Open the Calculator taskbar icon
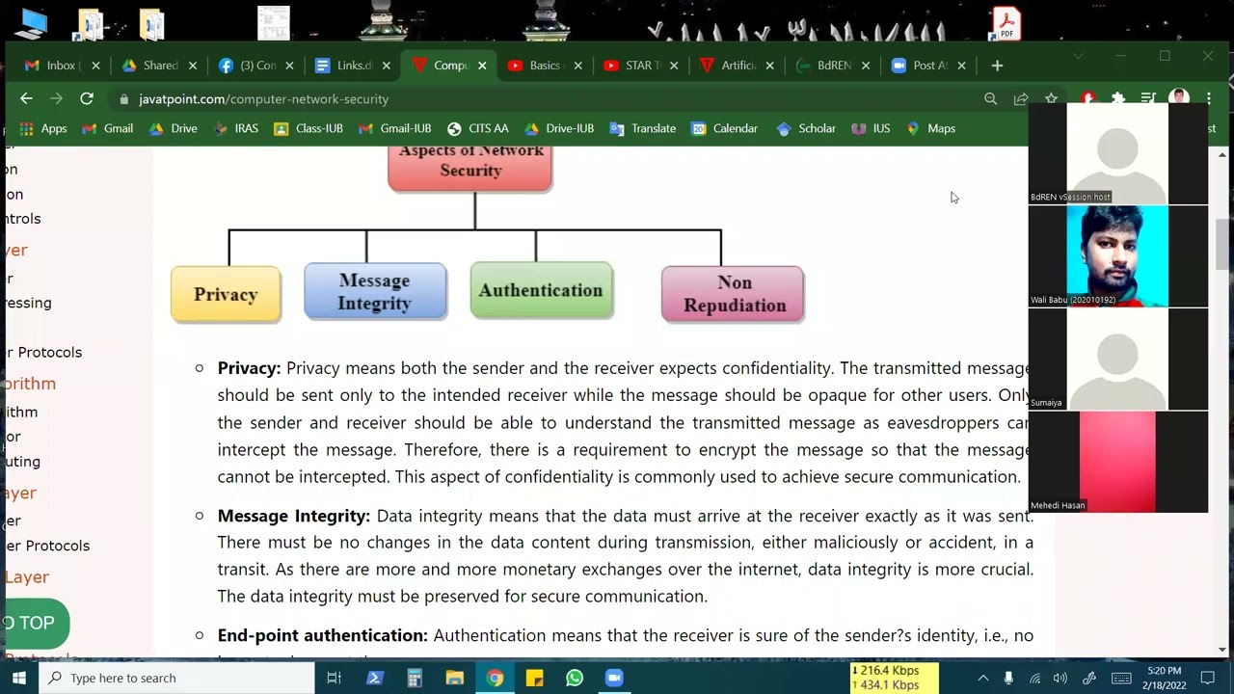1234x694 pixels. pos(415,678)
